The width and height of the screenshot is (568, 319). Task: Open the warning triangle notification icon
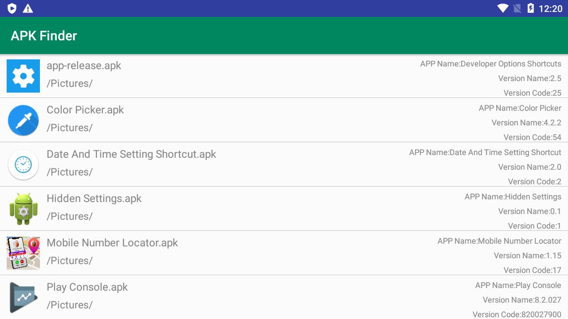(28, 8)
